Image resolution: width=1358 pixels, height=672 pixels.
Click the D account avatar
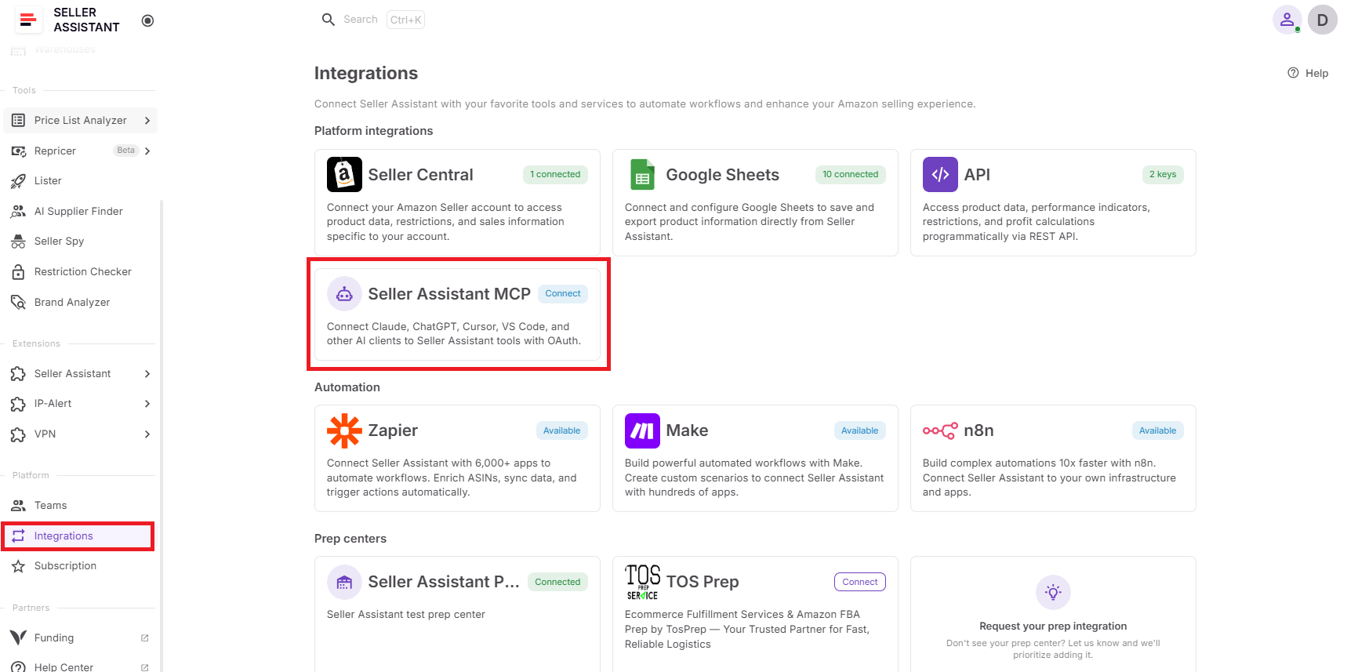(x=1323, y=20)
